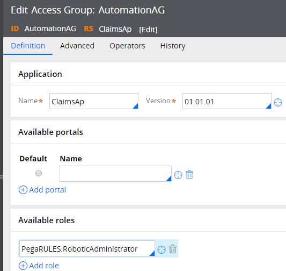
Task: Click the [Edit] ruleset link
Action: coord(148,30)
